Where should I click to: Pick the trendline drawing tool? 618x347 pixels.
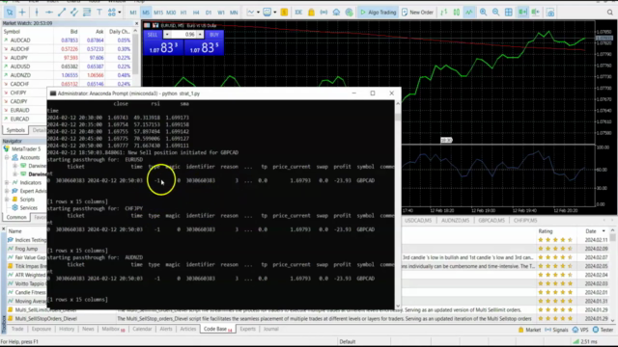62,13
